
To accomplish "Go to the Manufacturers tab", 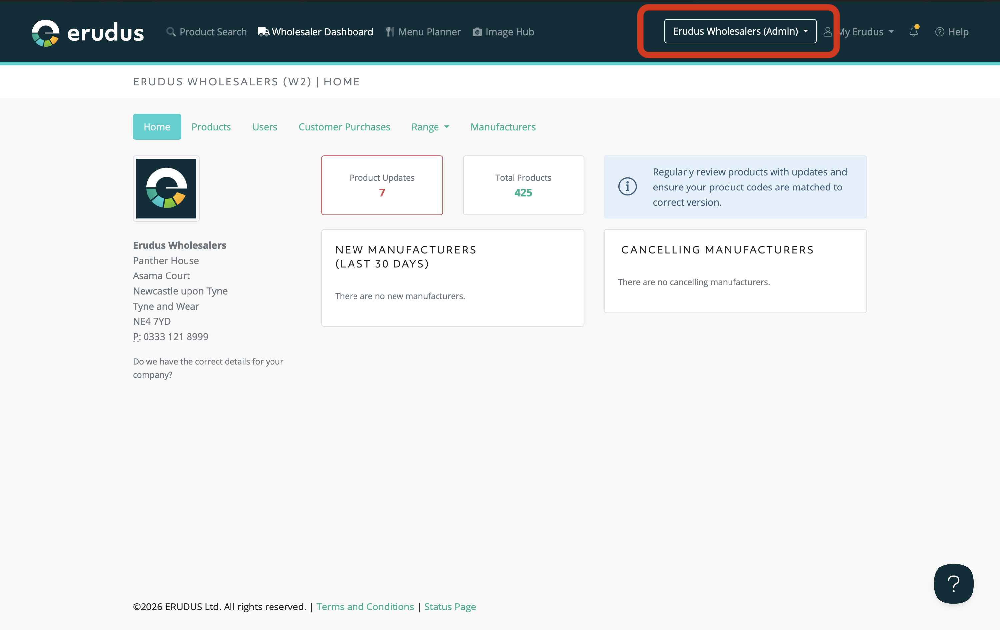I will coord(503,127).
